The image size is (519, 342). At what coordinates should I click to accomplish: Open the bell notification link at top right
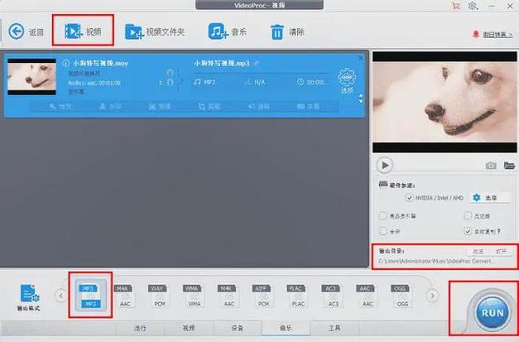click(493, 35)
